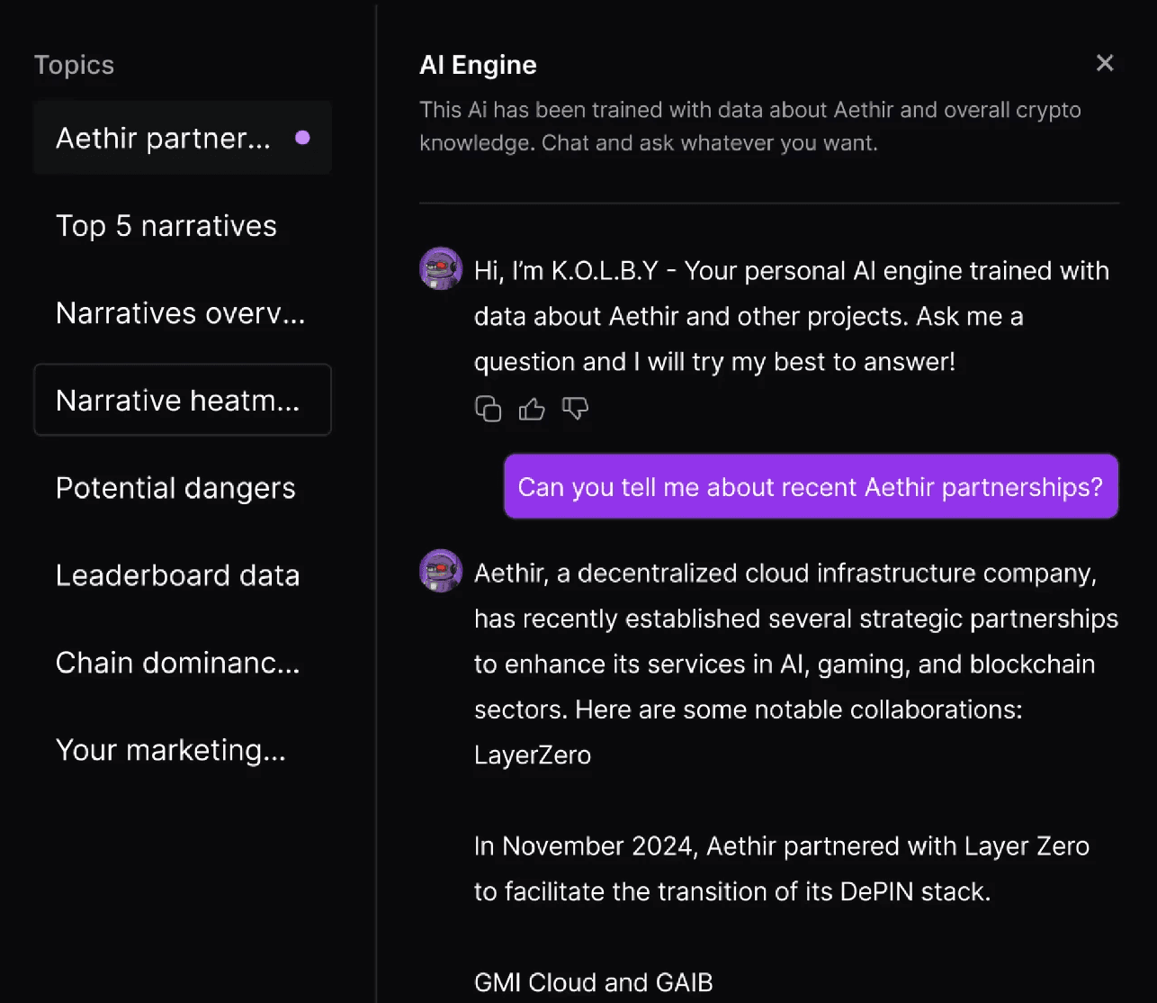
Task: Copy K.O.L.B.Y's greeting message
Action: coord(488,409)
